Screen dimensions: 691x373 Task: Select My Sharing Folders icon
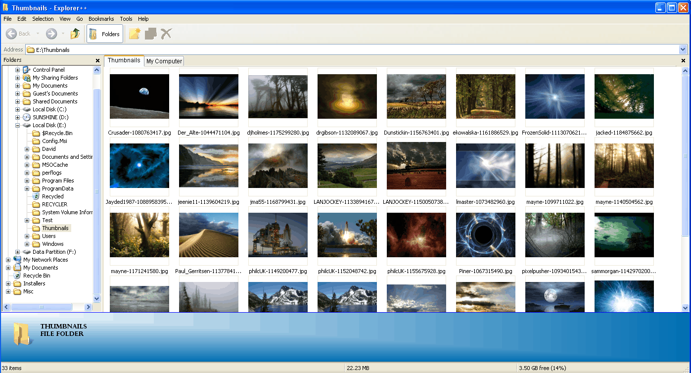pos(27,78)
